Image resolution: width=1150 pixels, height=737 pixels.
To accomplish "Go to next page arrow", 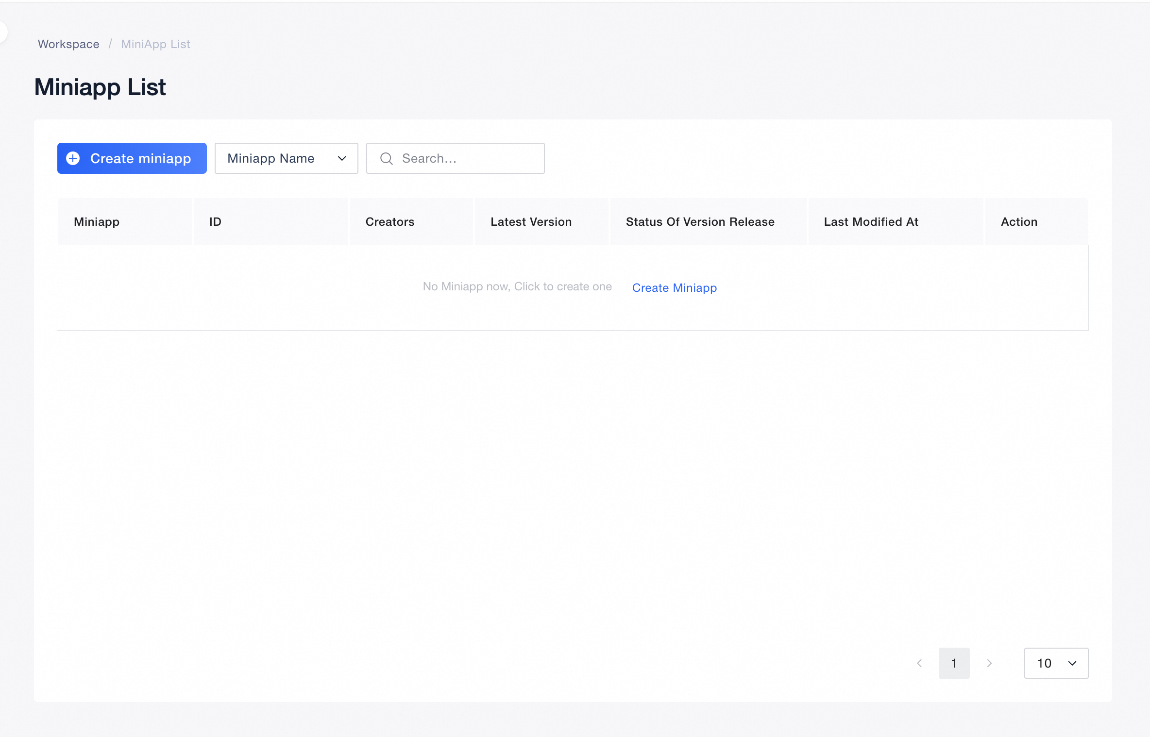I will coord(989,663).
